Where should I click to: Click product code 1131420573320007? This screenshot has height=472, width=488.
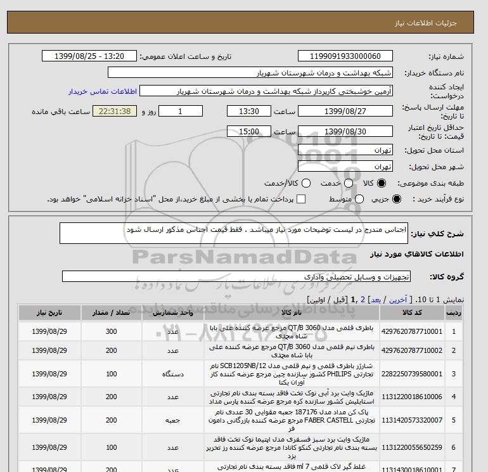pyautogui.click(x=412, y=420)
